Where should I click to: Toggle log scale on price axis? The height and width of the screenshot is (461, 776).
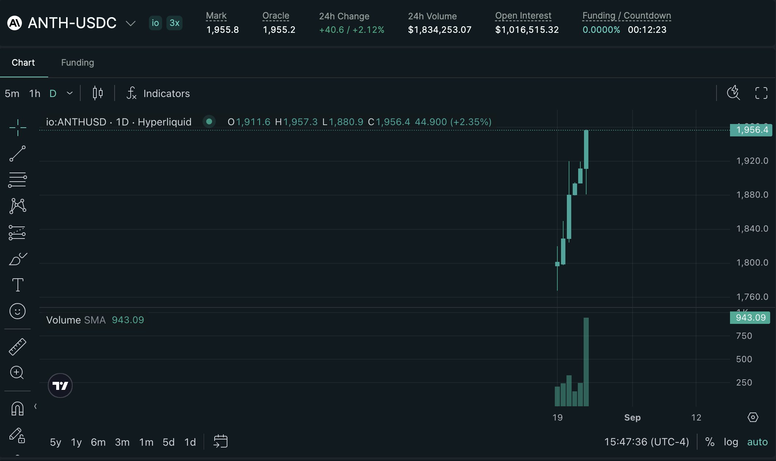pos(731,442)
